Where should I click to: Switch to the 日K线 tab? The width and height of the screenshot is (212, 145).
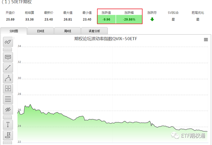(40, 31)
